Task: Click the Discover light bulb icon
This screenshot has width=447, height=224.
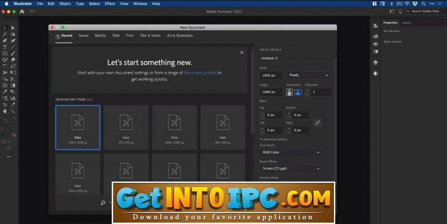Action: (x=400, y=11)
